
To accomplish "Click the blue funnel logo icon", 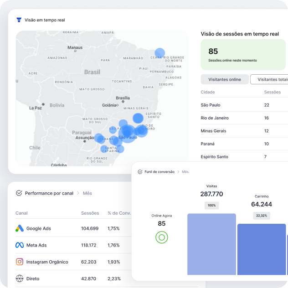I will point(19,20).
